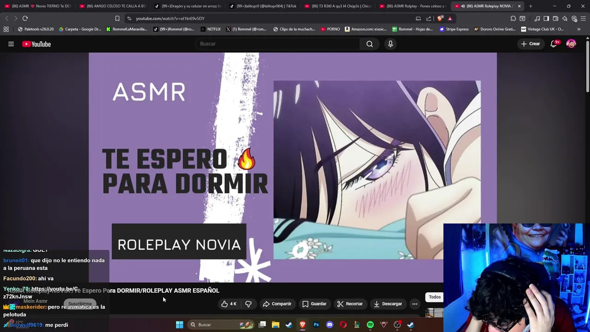Open media playlist music note icon
Screen dimensions: 590x332
(537, 18)
